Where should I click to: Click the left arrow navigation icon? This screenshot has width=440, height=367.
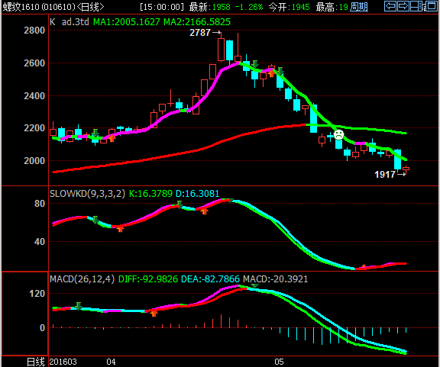click(390, 6)
